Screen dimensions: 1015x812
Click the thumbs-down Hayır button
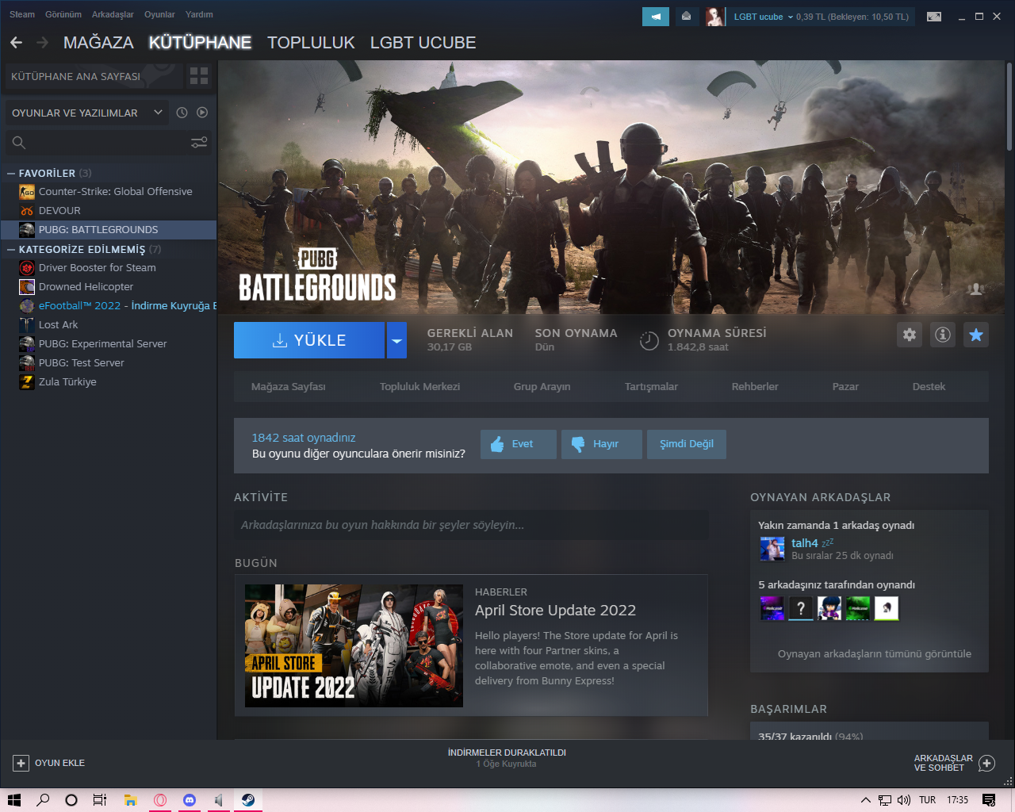click(x=601, y=444)
